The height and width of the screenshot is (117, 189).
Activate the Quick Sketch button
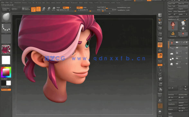click(x=26, y=9)
